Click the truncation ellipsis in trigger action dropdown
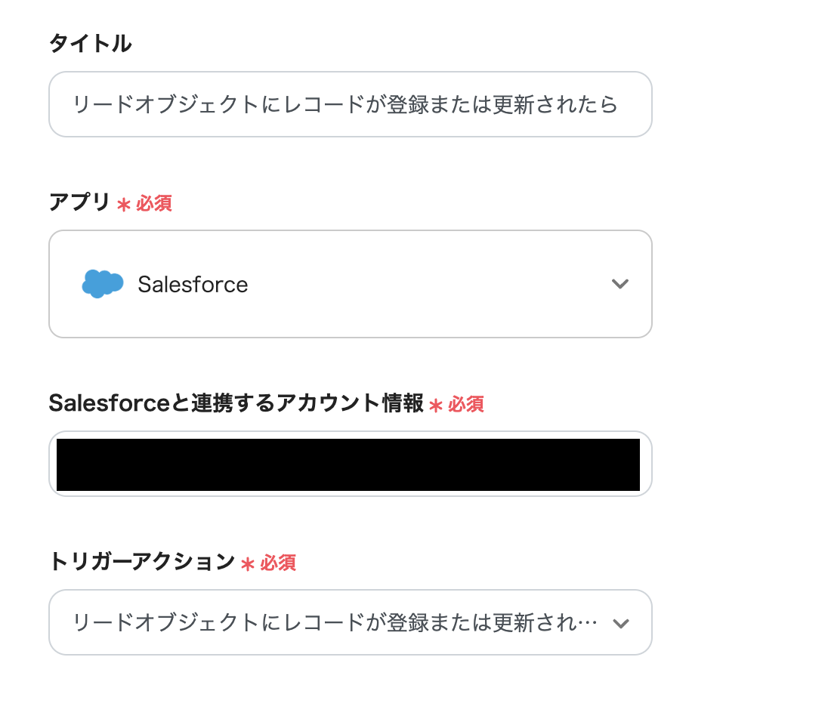This screenshot has width=828, height=725. 592,624
